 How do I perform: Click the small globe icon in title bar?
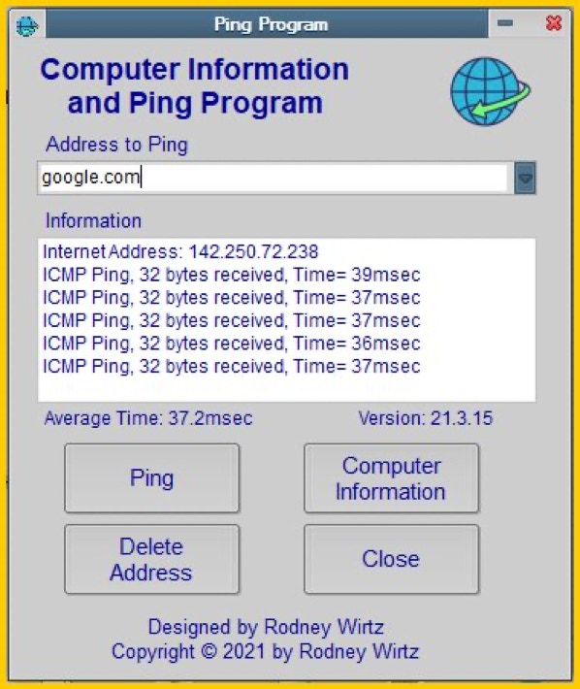click(27, 25)
